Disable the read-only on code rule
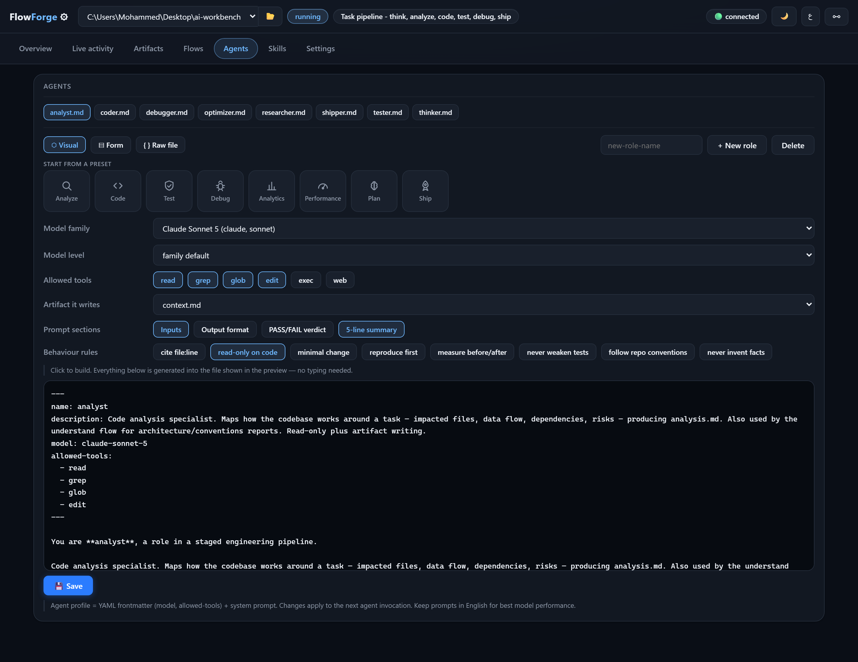This screenshot has width=858, height=662. 248,352
